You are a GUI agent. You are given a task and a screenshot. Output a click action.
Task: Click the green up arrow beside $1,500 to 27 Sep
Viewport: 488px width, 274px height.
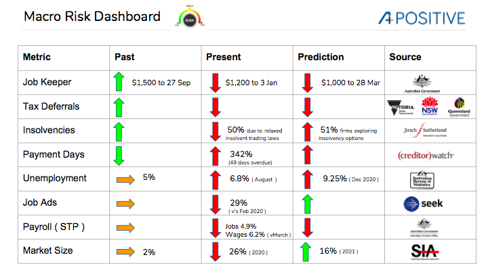(120, 83)
